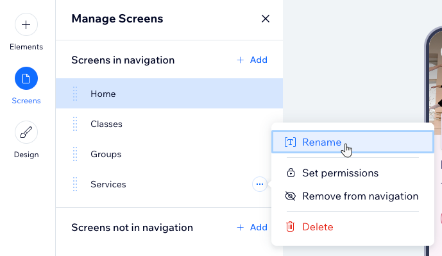Click the Manage Screens title
This screenshot has width=442, height=256.
(x=117, y=19)
